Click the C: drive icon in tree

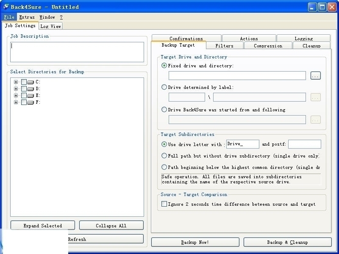point(31,82)
